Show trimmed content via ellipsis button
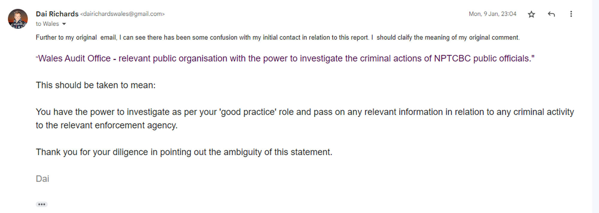This screenshot has width=599, height=213. tap(42, 204)
